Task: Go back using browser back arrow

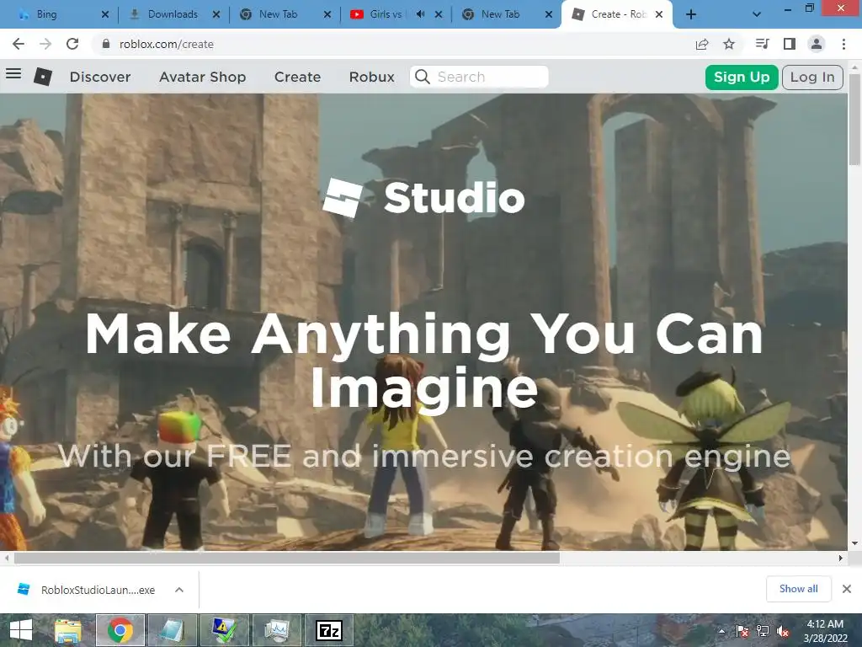Action: (x=19, y=44)
